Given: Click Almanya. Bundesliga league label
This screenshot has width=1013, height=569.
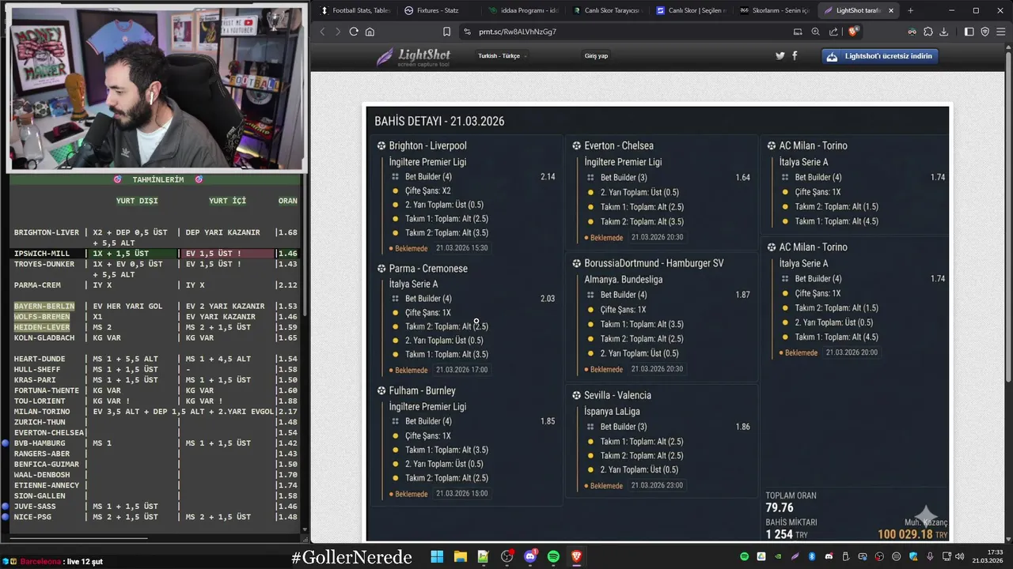Looking at the screenshot, I should (x=624, y=280).
